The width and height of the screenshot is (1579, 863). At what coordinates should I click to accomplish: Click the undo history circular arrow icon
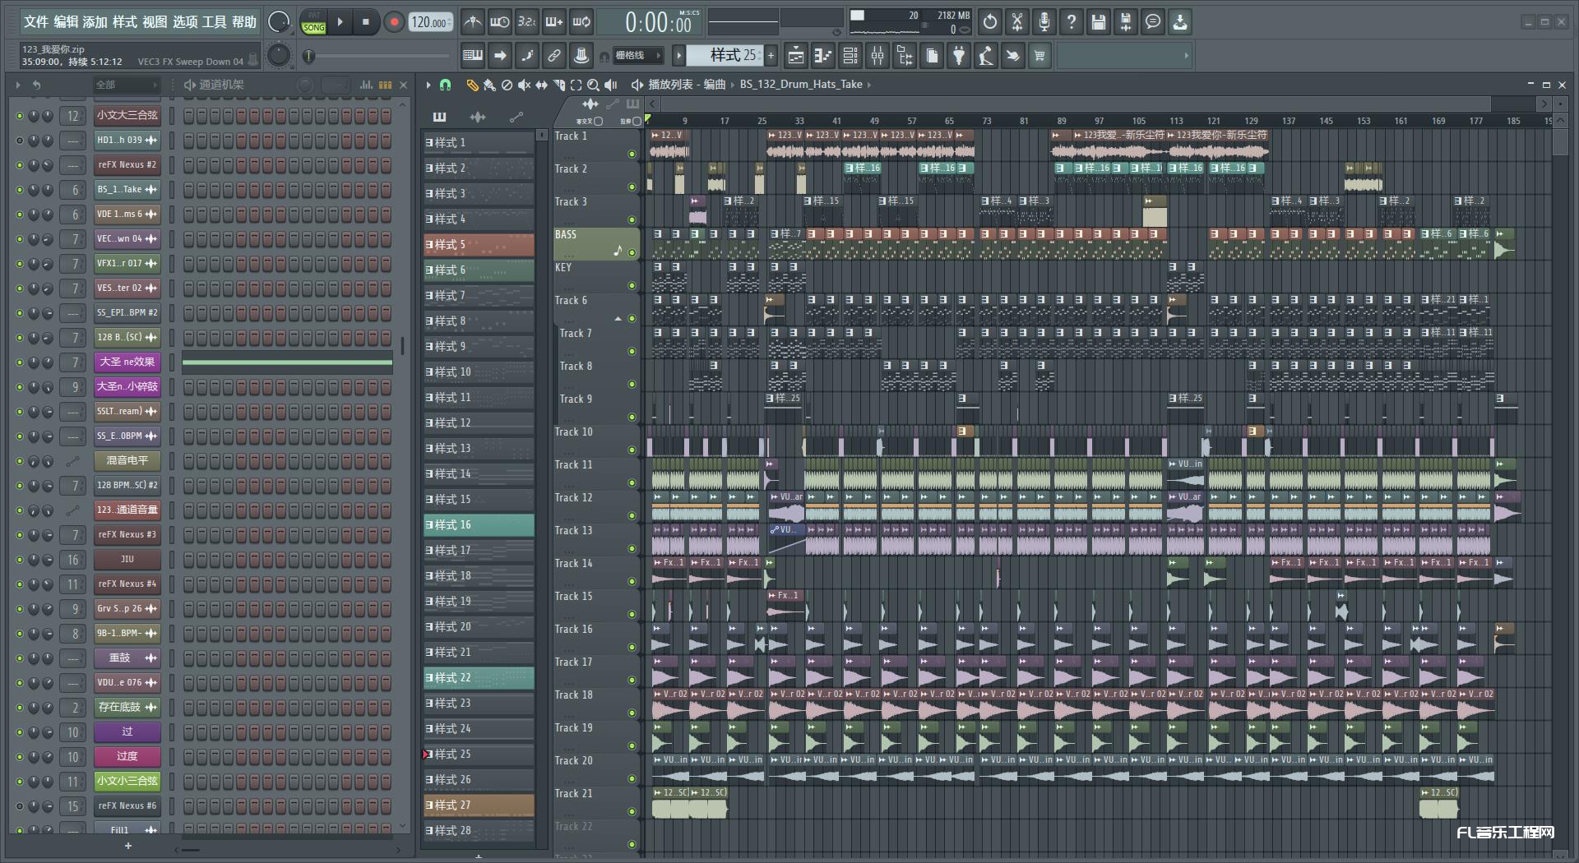tap(990, 22)
